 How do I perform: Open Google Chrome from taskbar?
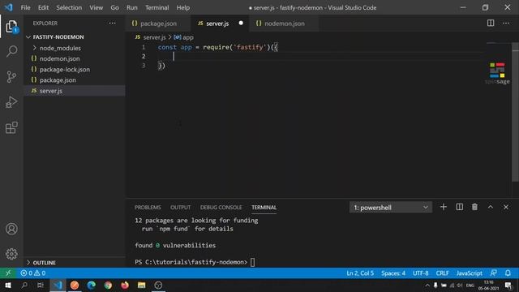tap(108, 285)
